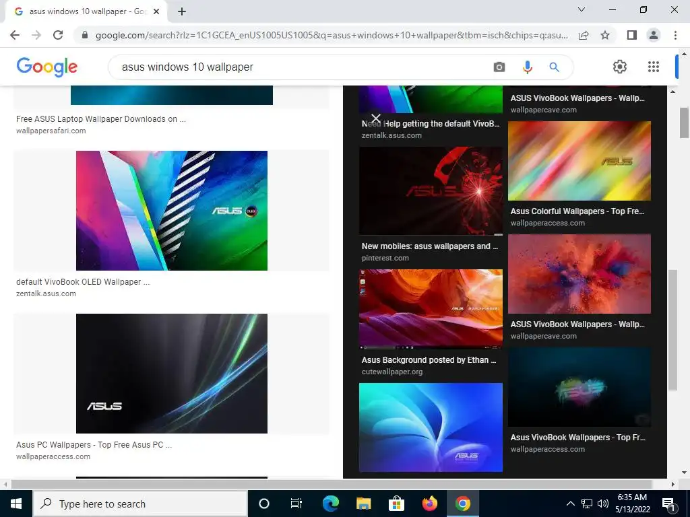
Task: Submit search with magnifier icon
Action: click(555, 67)
